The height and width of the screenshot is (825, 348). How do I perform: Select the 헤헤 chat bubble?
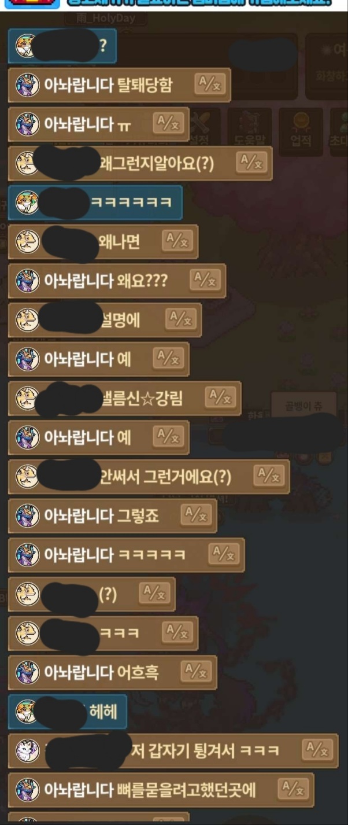(67, 712)
